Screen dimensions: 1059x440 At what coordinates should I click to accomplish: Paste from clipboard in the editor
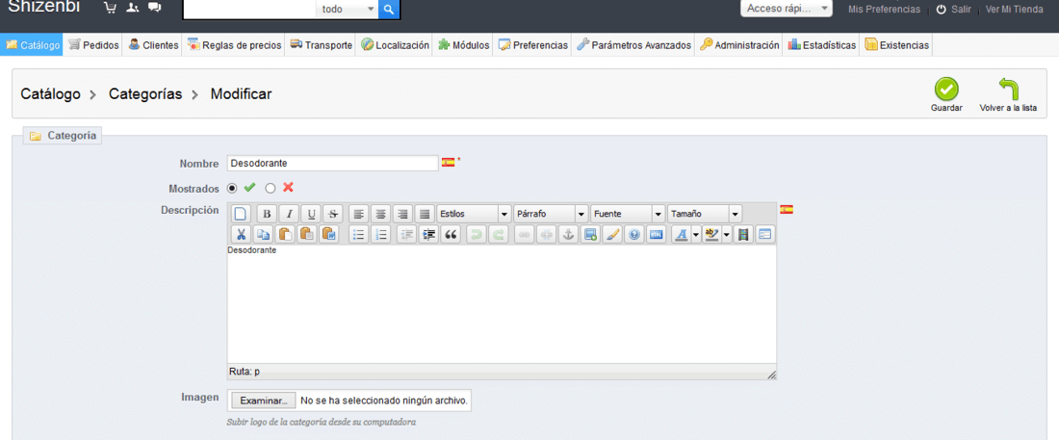coord(285,235)
